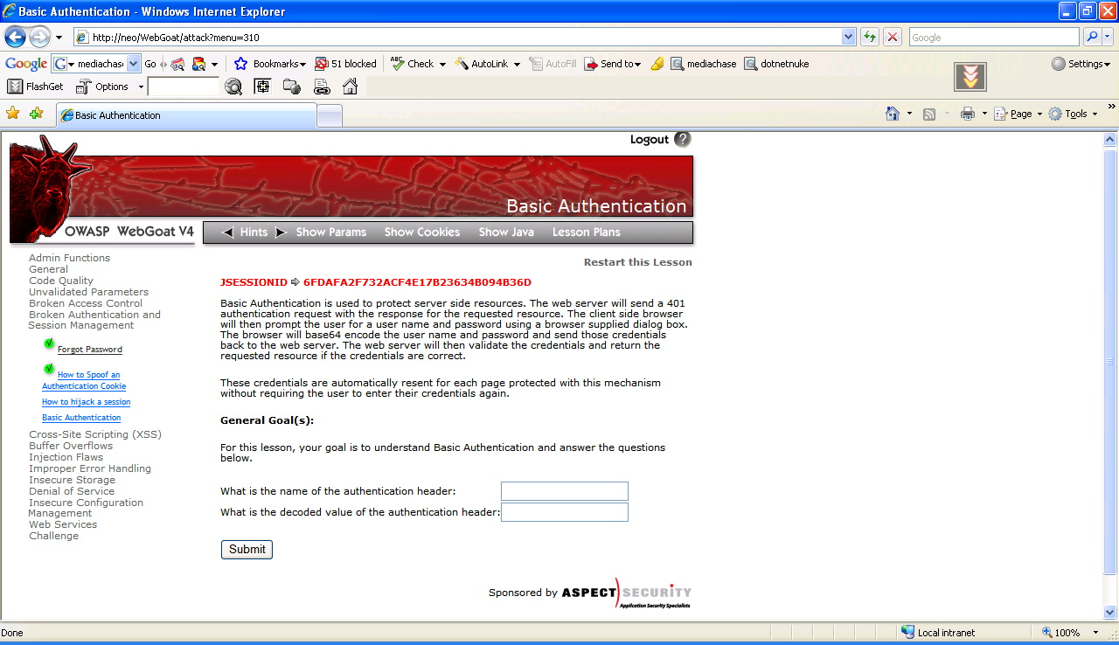Click the browser Back arrow button
This screenshot has width=1119, height=645.
click(x=15, y=38)
